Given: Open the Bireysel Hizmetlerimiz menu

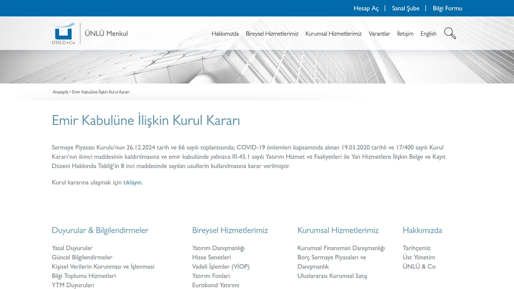Looking at the screenshot, I should click(272, 34).
